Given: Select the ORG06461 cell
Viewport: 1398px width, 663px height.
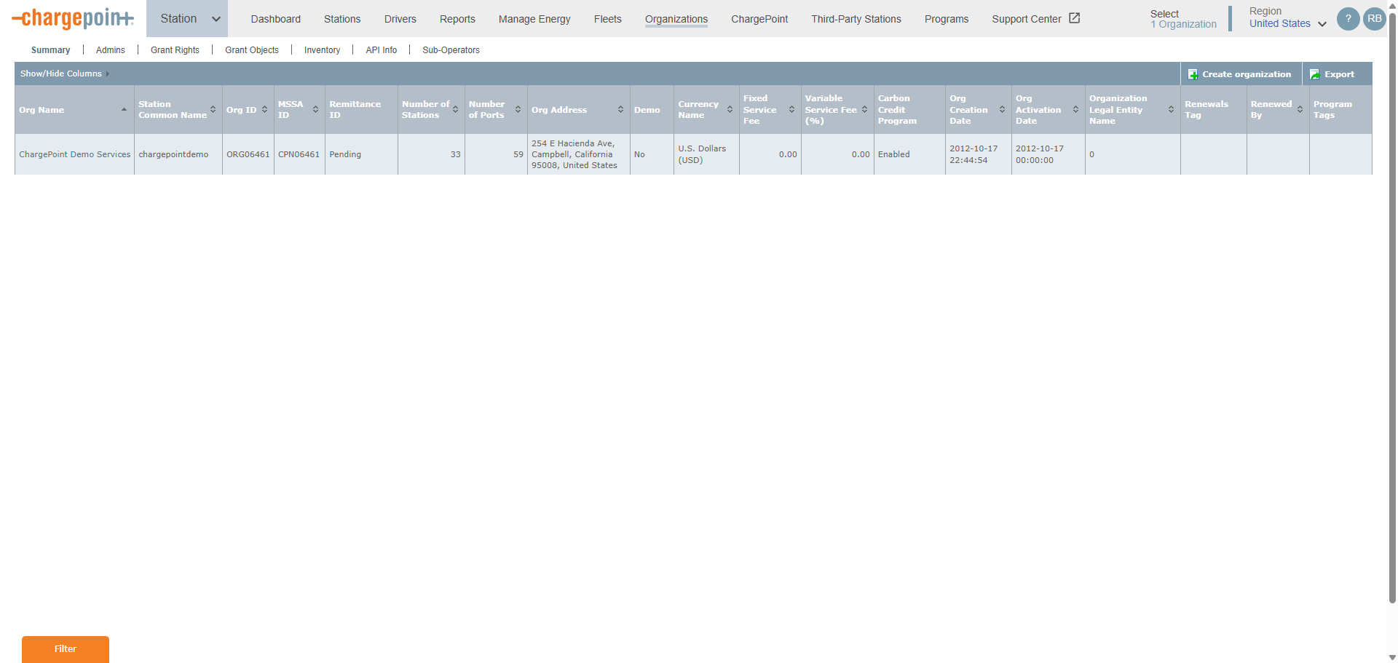Looking at the screenshot, I should (x=248, y=154).
